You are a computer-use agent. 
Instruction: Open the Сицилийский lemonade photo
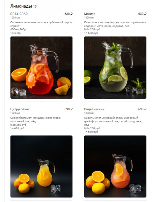pos(115,166)
